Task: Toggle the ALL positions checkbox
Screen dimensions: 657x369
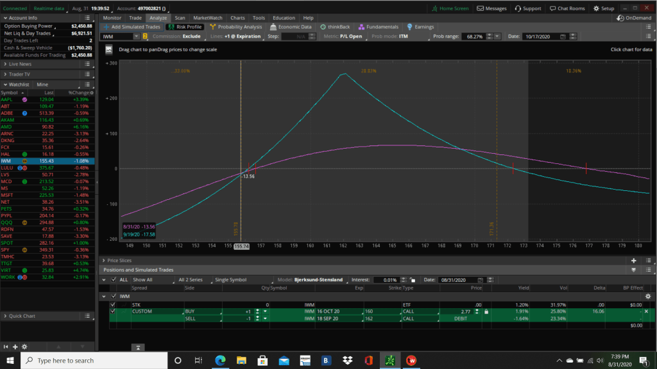Action: [x=114, y=280]
